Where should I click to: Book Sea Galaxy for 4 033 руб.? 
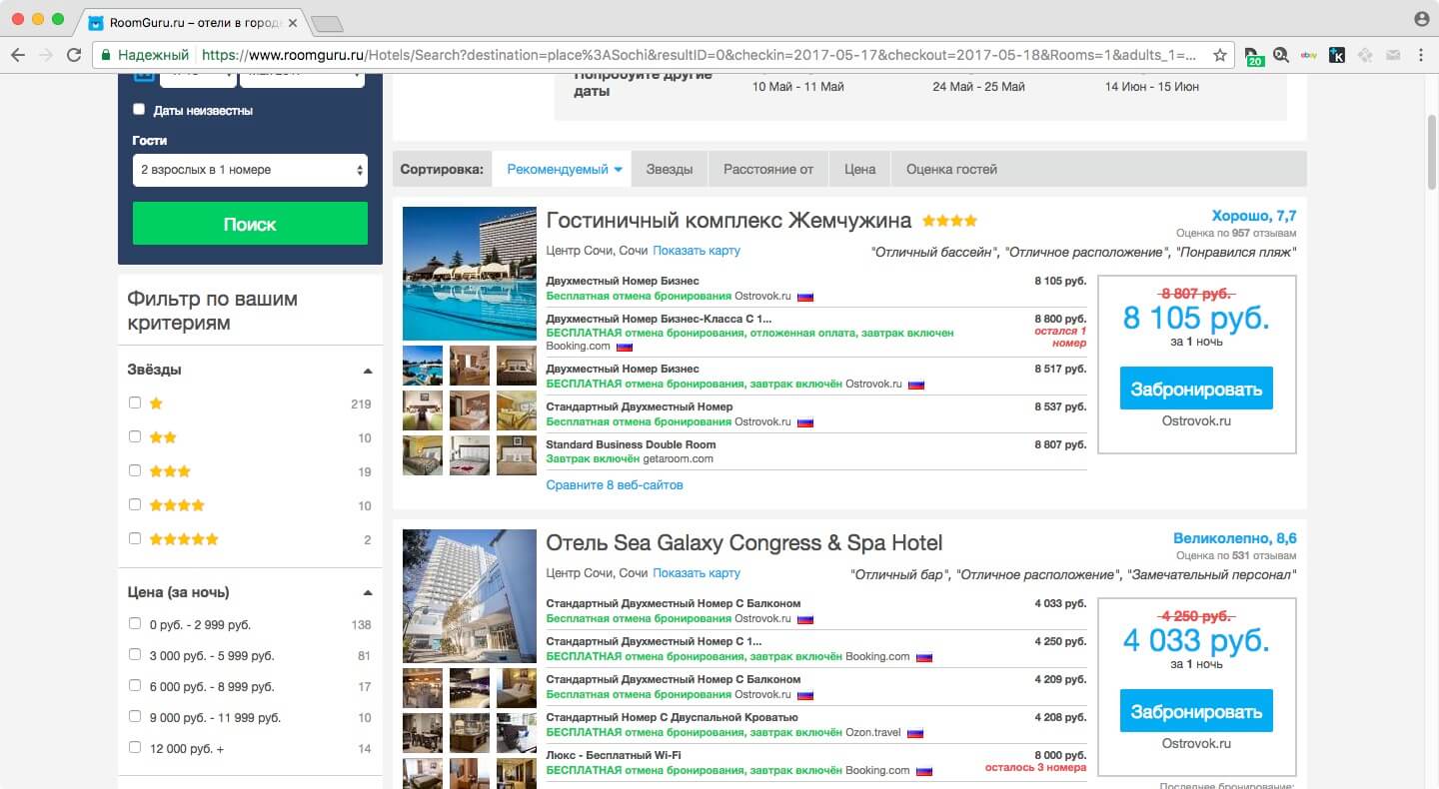point(1196,711)
